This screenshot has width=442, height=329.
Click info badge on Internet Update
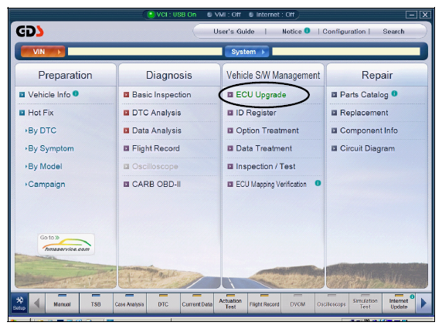pos(412,297)
